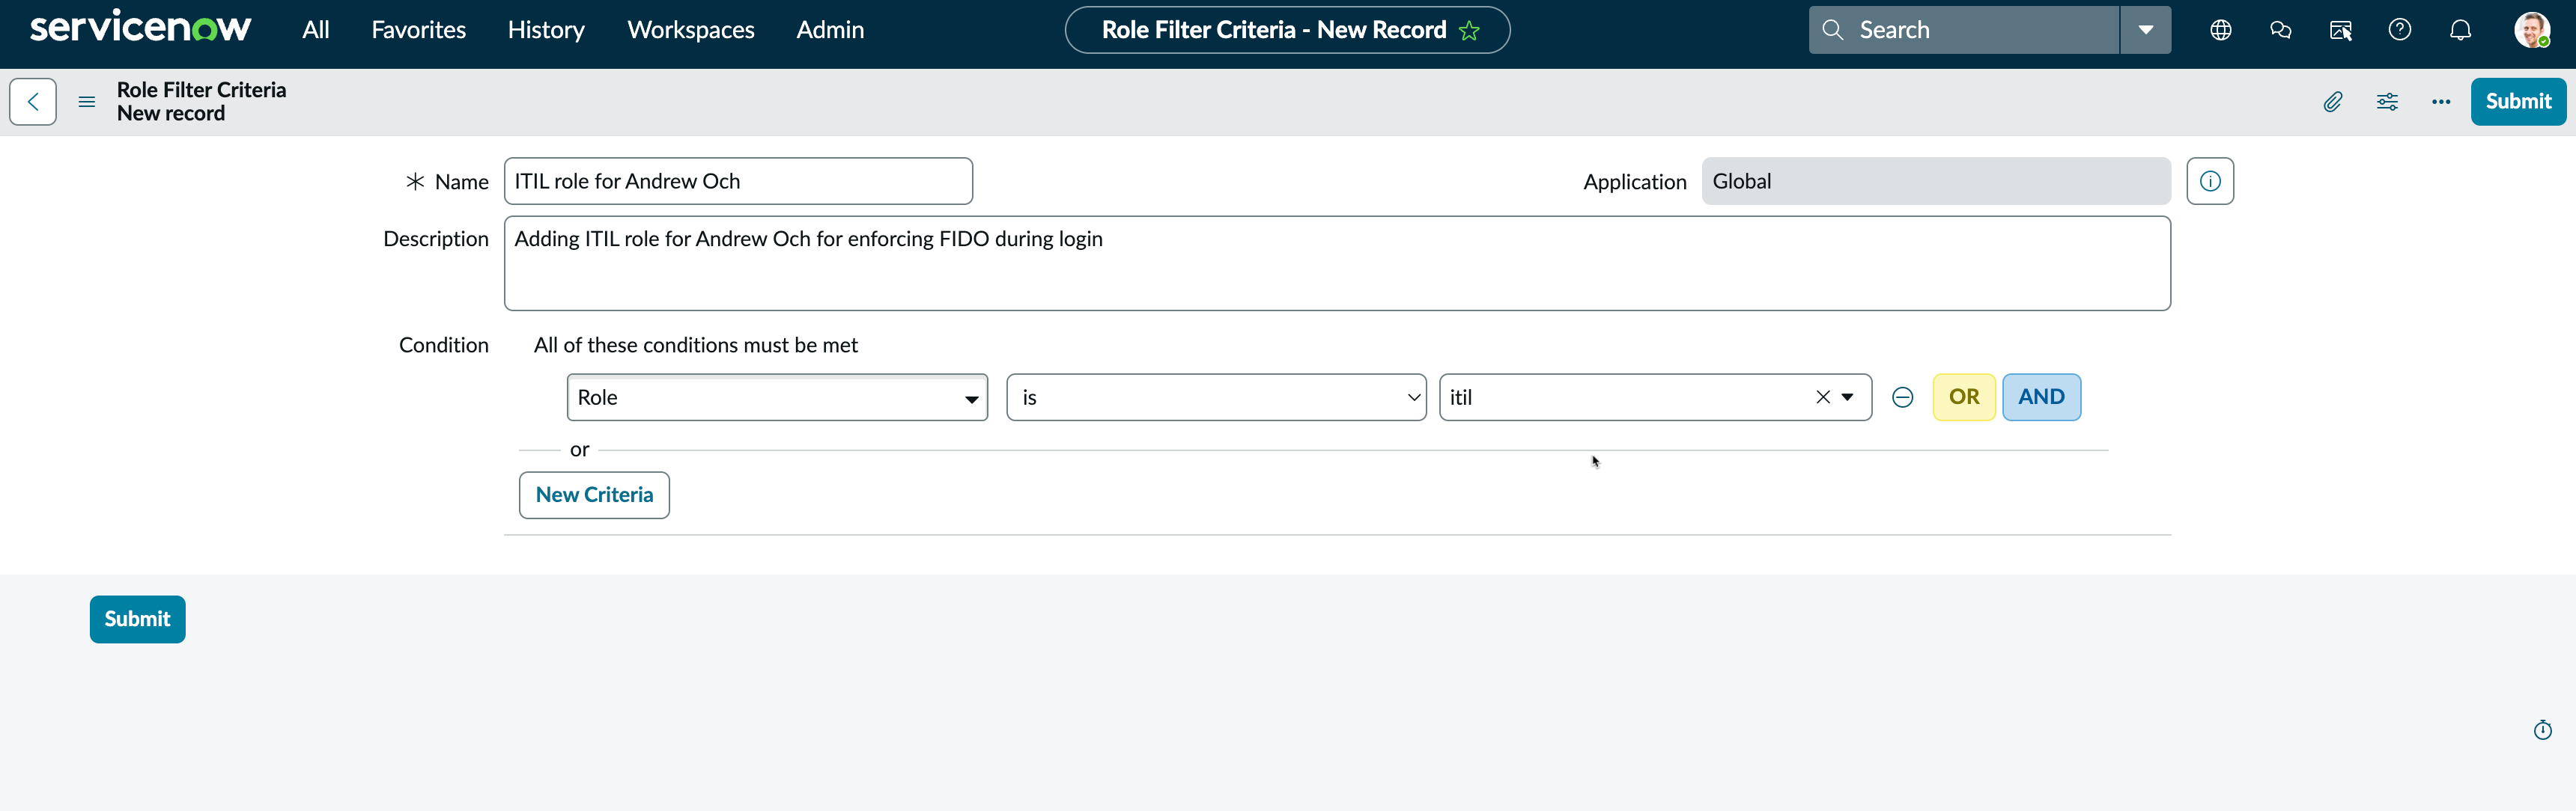Click the magnifier icon in search
This screenshot has width=2576, height=811.
[x=1832, y=30]
